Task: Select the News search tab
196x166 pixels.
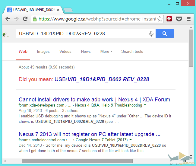Action: pyautogui.click(x=86, y=51)
